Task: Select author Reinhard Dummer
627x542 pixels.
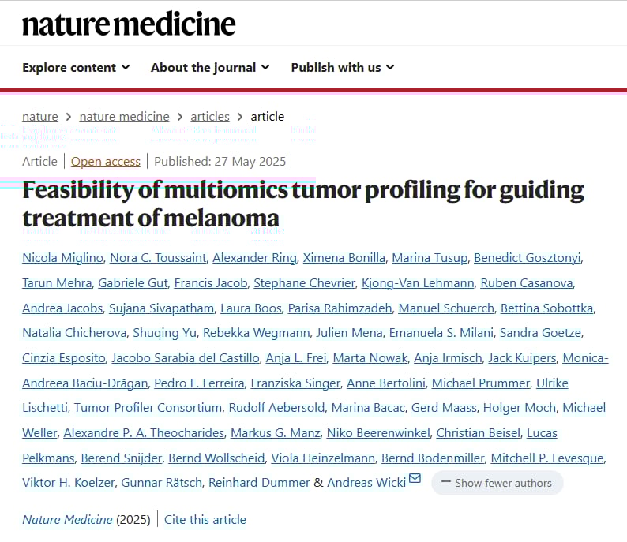Action: click(259, 482)
